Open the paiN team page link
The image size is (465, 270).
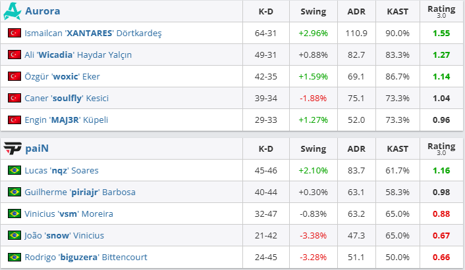(x=37, y=148)
